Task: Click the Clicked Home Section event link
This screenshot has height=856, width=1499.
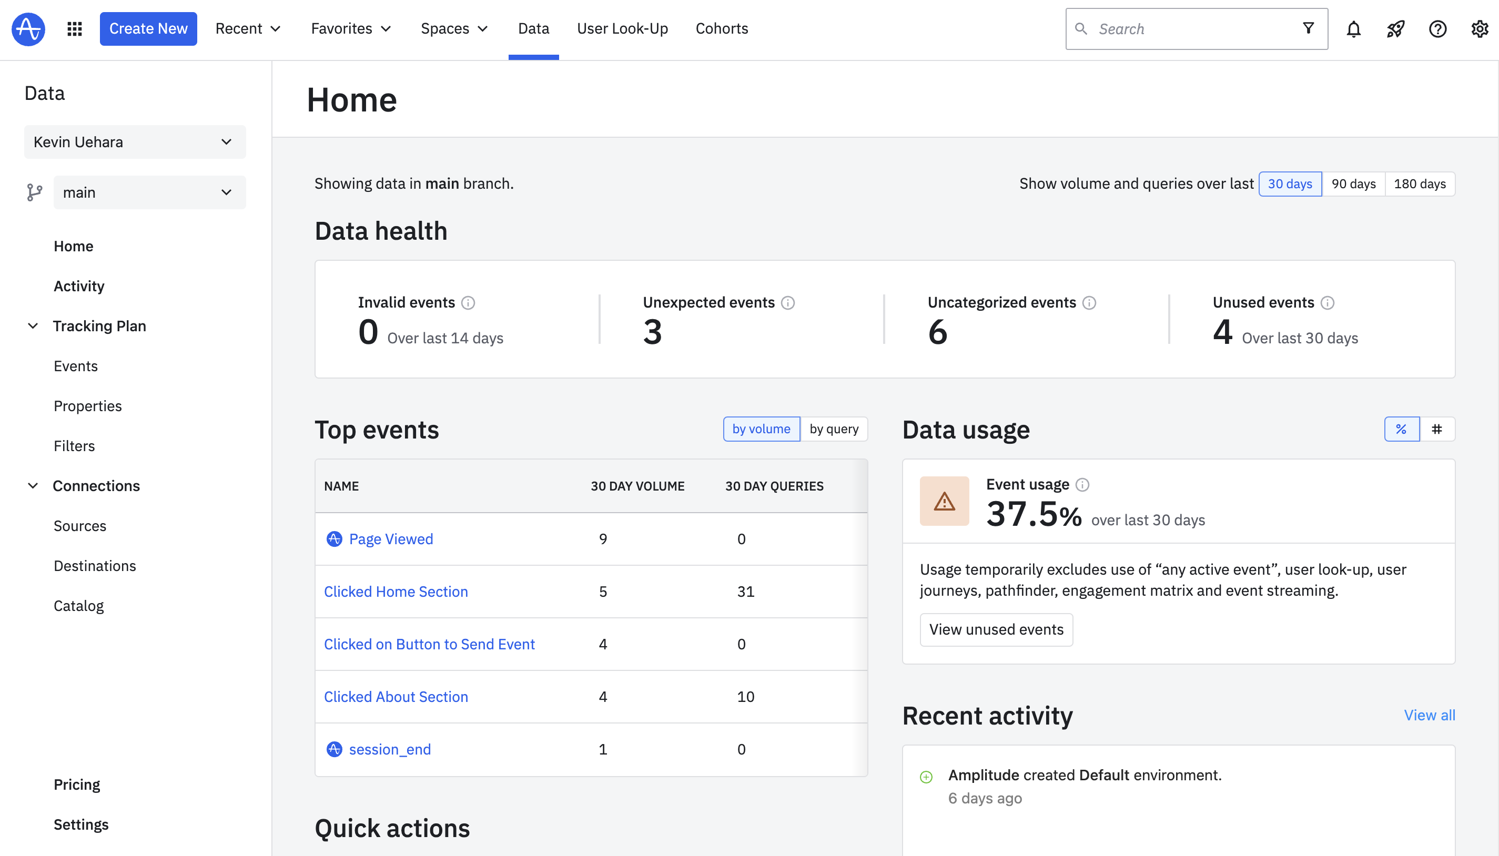Action: click(397, 590)
